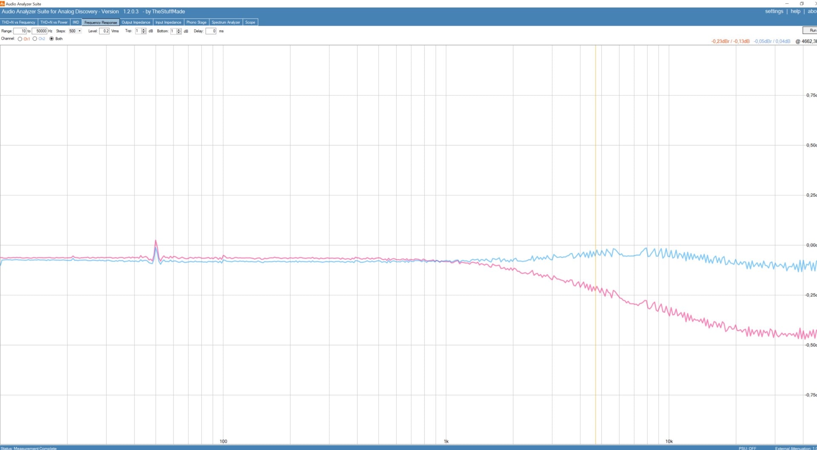Click the Run button
817x450 pixels.
[x=810, y=30]
